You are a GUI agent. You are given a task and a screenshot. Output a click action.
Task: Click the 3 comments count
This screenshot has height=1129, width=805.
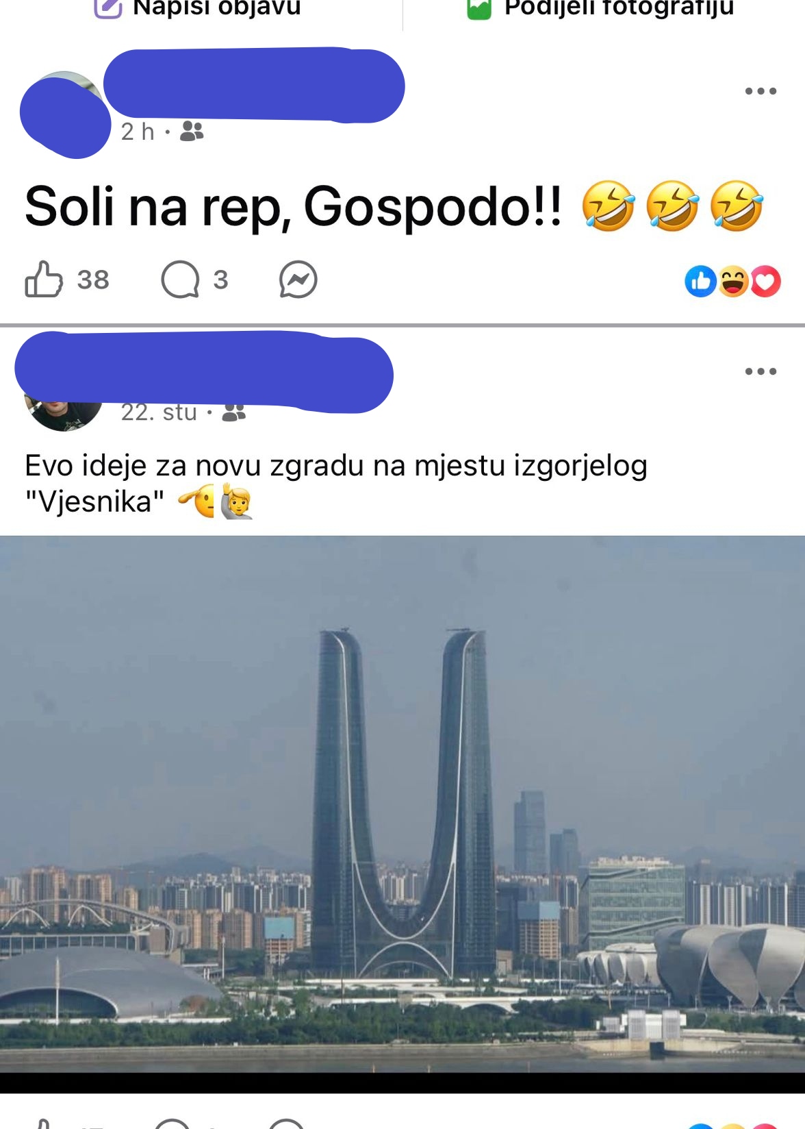(x=220, y=280)
